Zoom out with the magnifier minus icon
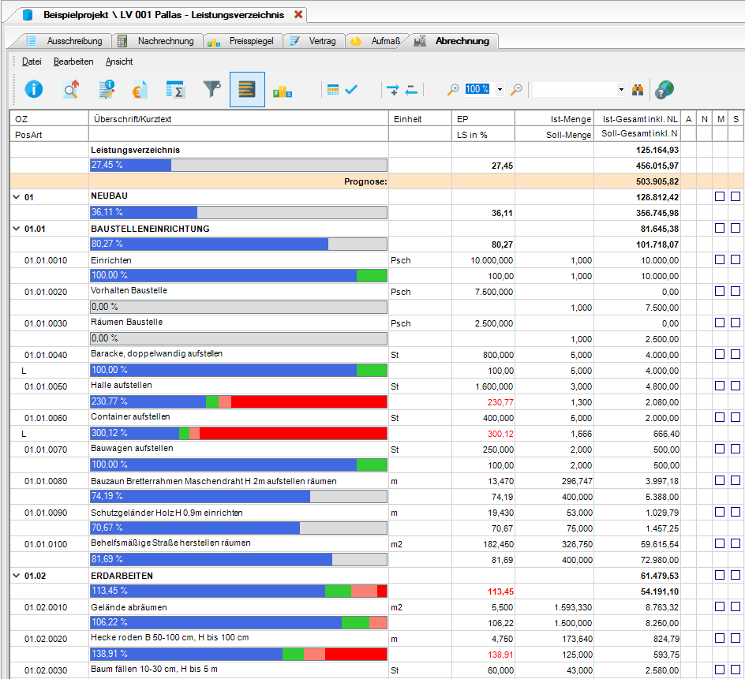745x679 pixels. pyautogui.click(x=516, y=89)
